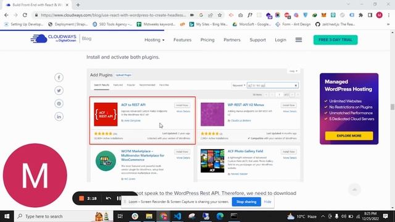The height and width of the screenshot is (222, 395).
Task: Share article on Facebook
Action: [x=59, y=78]
